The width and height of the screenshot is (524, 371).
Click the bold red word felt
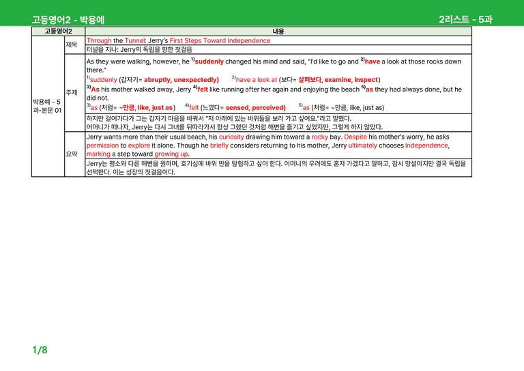pos(203,90)
